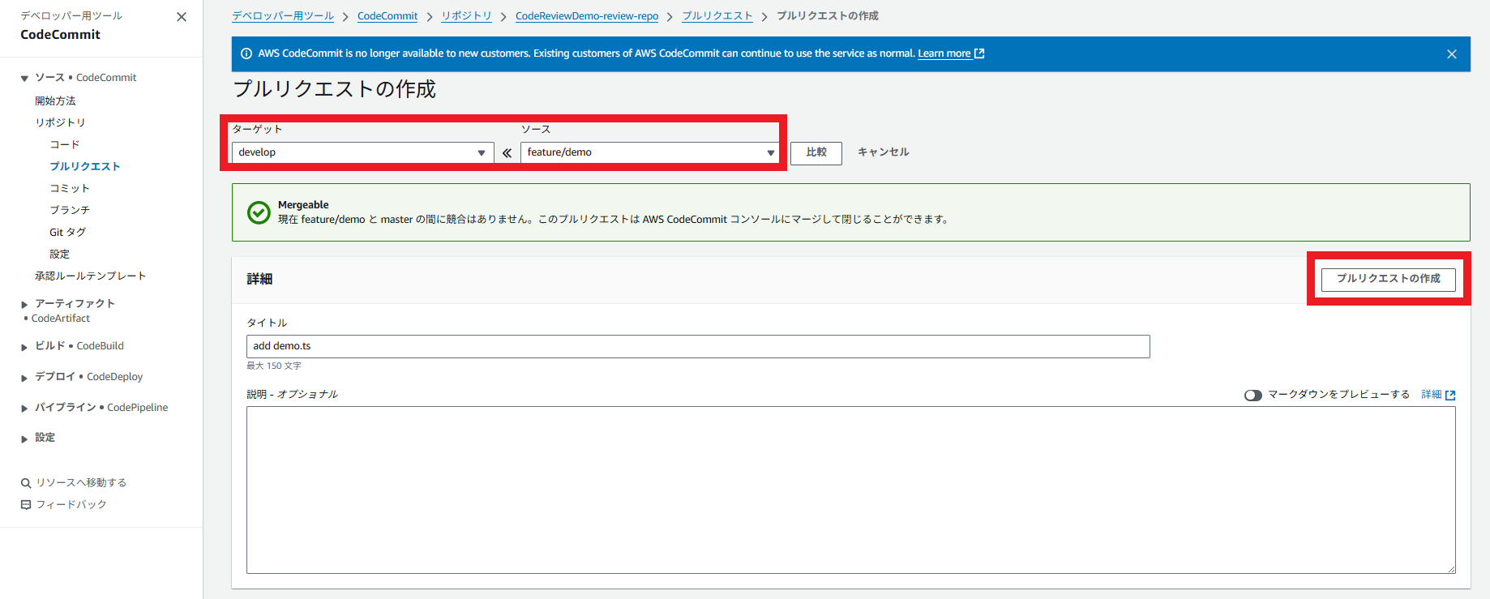Click the double-arrow icon between target and source
The height and width of the screenshot is (599, 1490).
coord(507,152)
